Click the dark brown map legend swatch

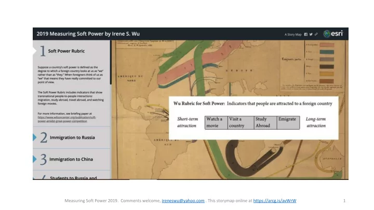[327, 67]
